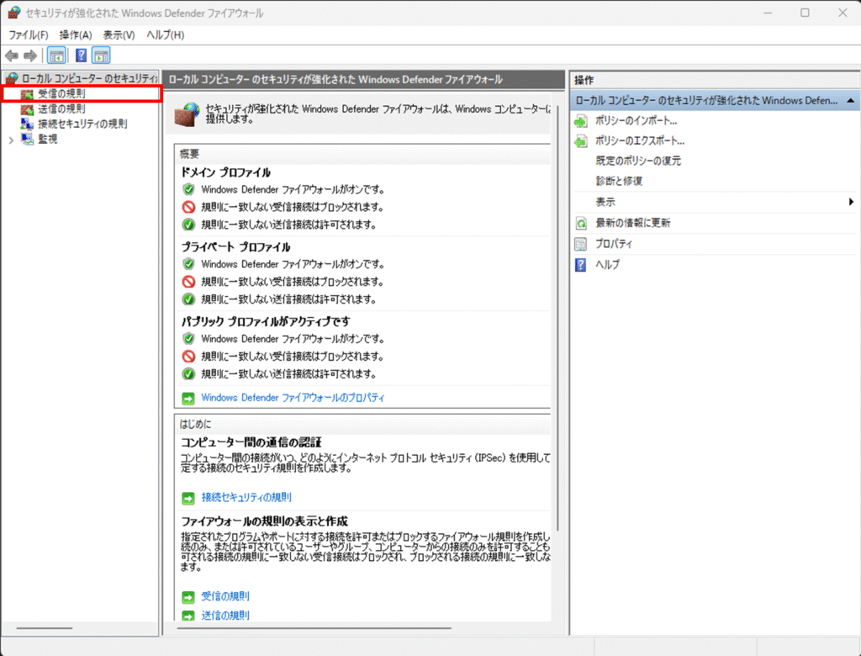Click green arrow beside 送信の規則 link
The image size is (861, 656).
pos(188,616)
